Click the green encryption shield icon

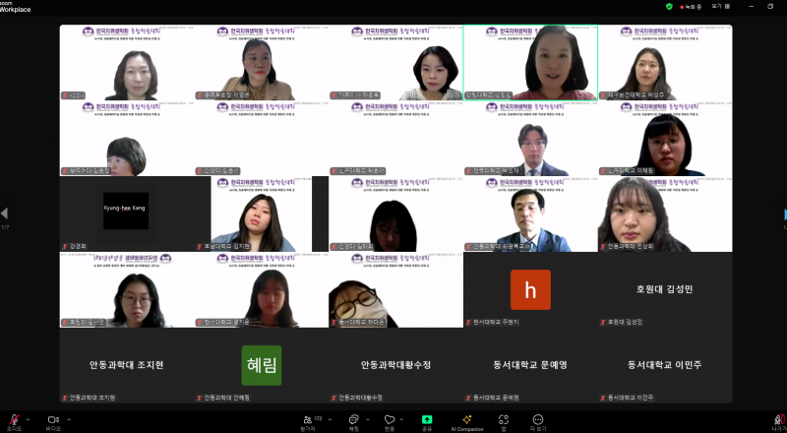point(669,6)
